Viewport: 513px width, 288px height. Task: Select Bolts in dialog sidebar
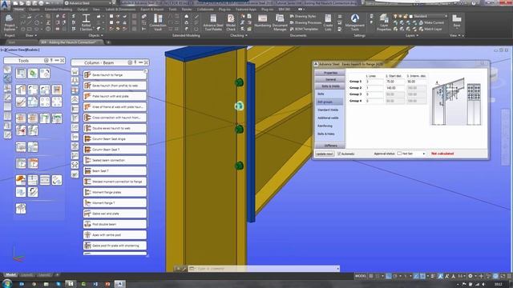tap(321, 94)
